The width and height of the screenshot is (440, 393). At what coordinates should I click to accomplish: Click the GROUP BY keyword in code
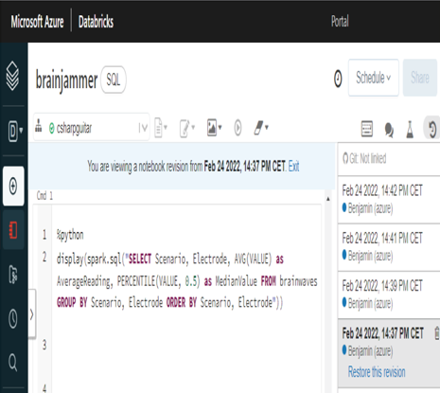pyautogui.click(x=72, y=302)
